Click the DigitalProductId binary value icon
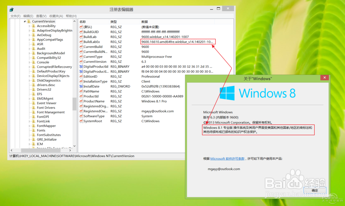 click(81, 66)
